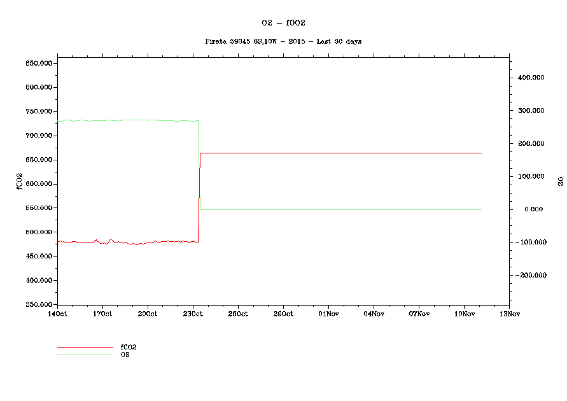Click the 650.000 left axis value

coord(39,160)
